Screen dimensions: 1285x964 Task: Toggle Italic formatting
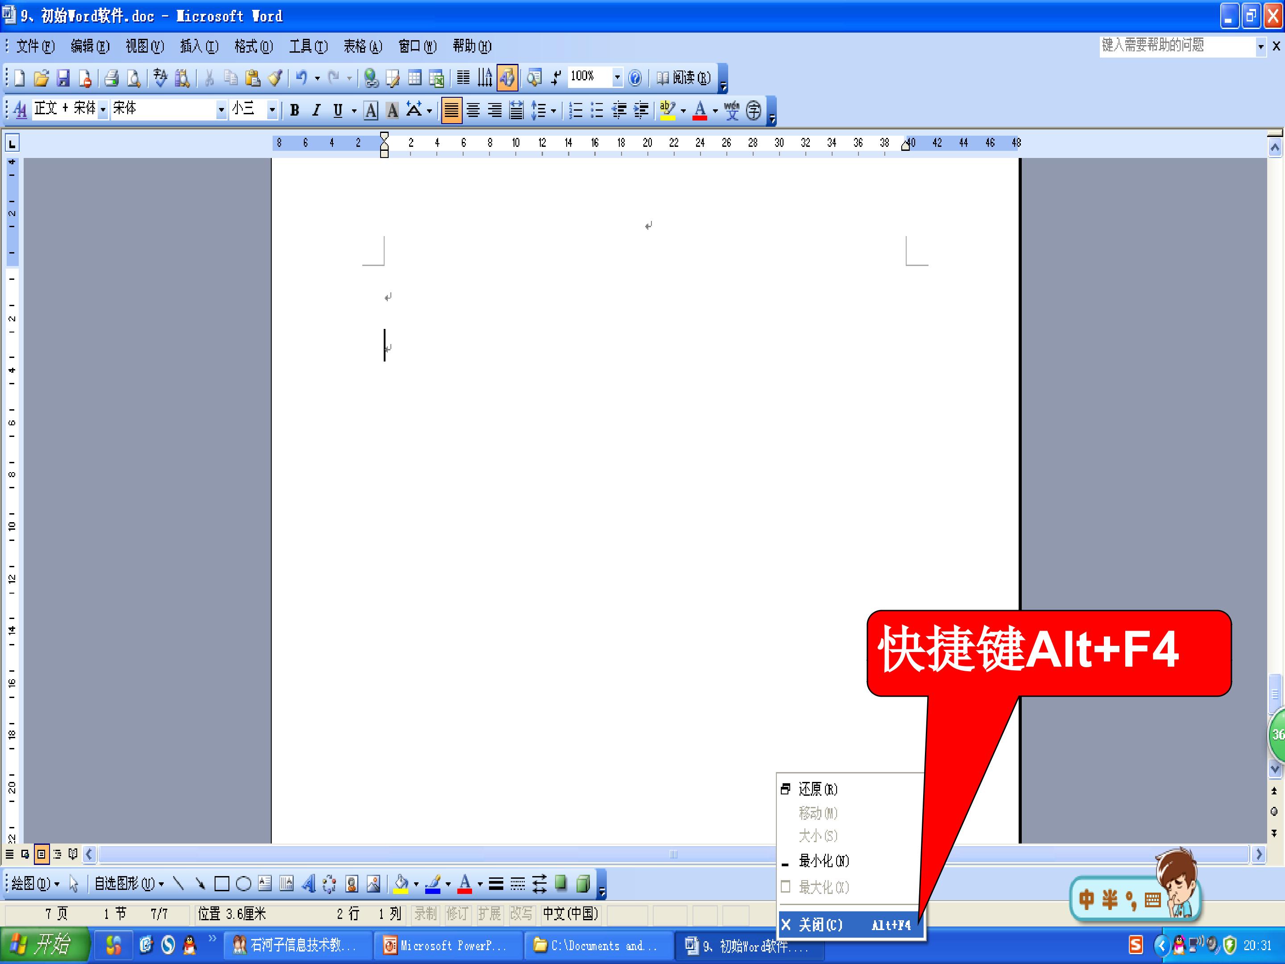316,110
